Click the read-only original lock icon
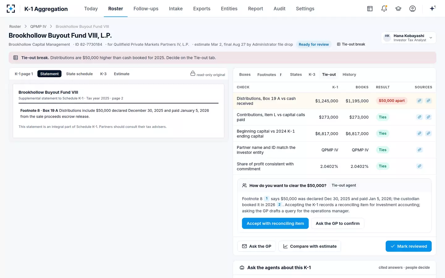 tap(193, 74)
